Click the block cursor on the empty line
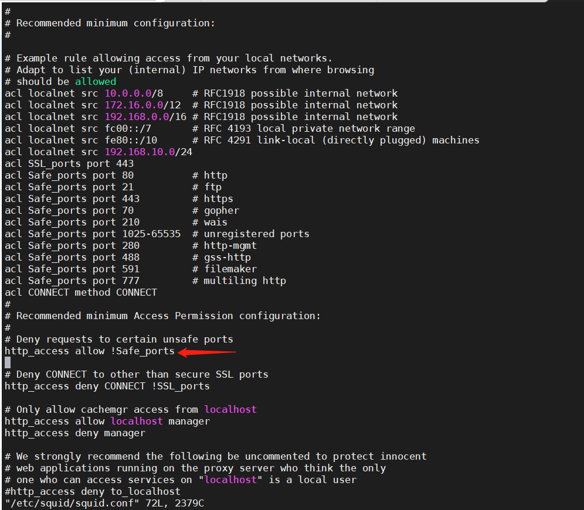The height and width of the screenshot is (510, 584). [7, 362]
